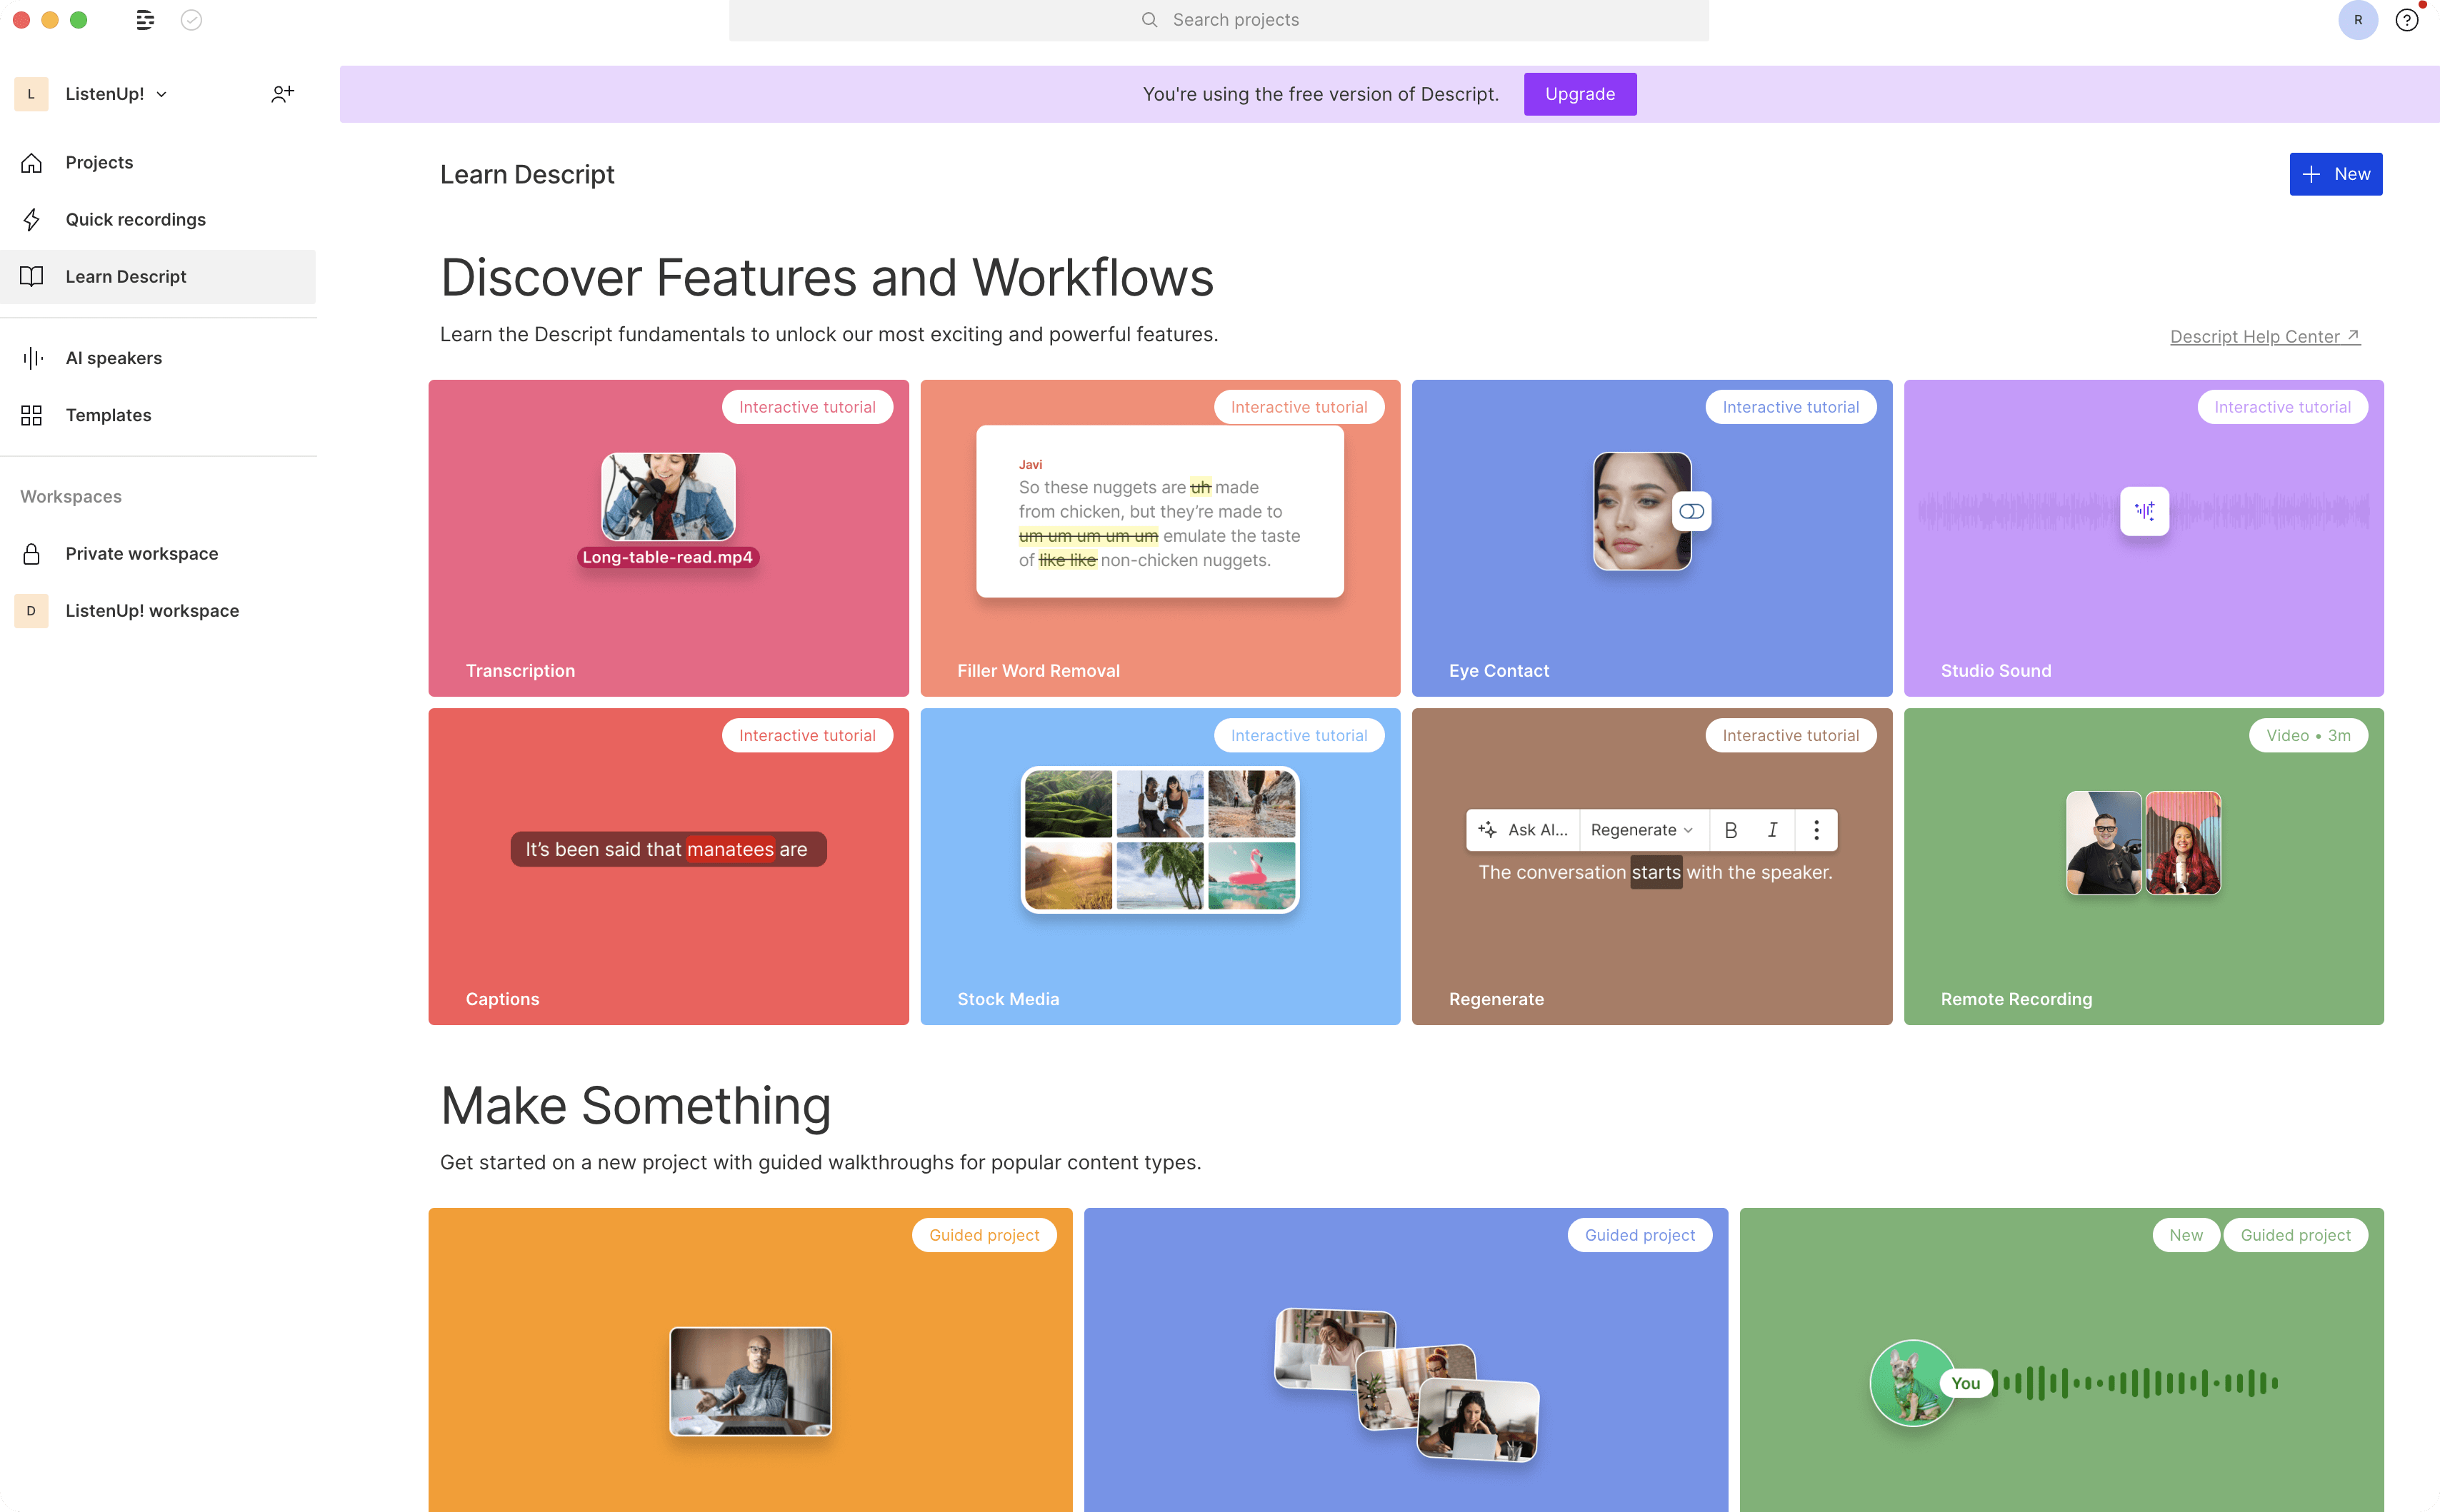Click the Upgrade button
The width and height of the screenshot is (2440, 1512).
pos(1580,94)
